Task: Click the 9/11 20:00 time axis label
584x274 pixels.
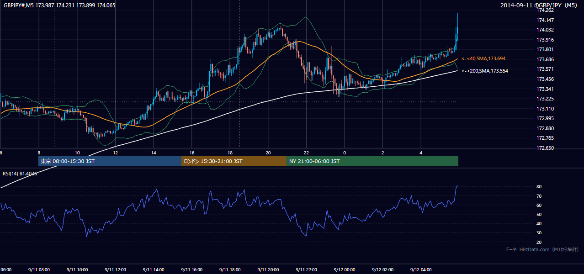Action: [268, 270]
